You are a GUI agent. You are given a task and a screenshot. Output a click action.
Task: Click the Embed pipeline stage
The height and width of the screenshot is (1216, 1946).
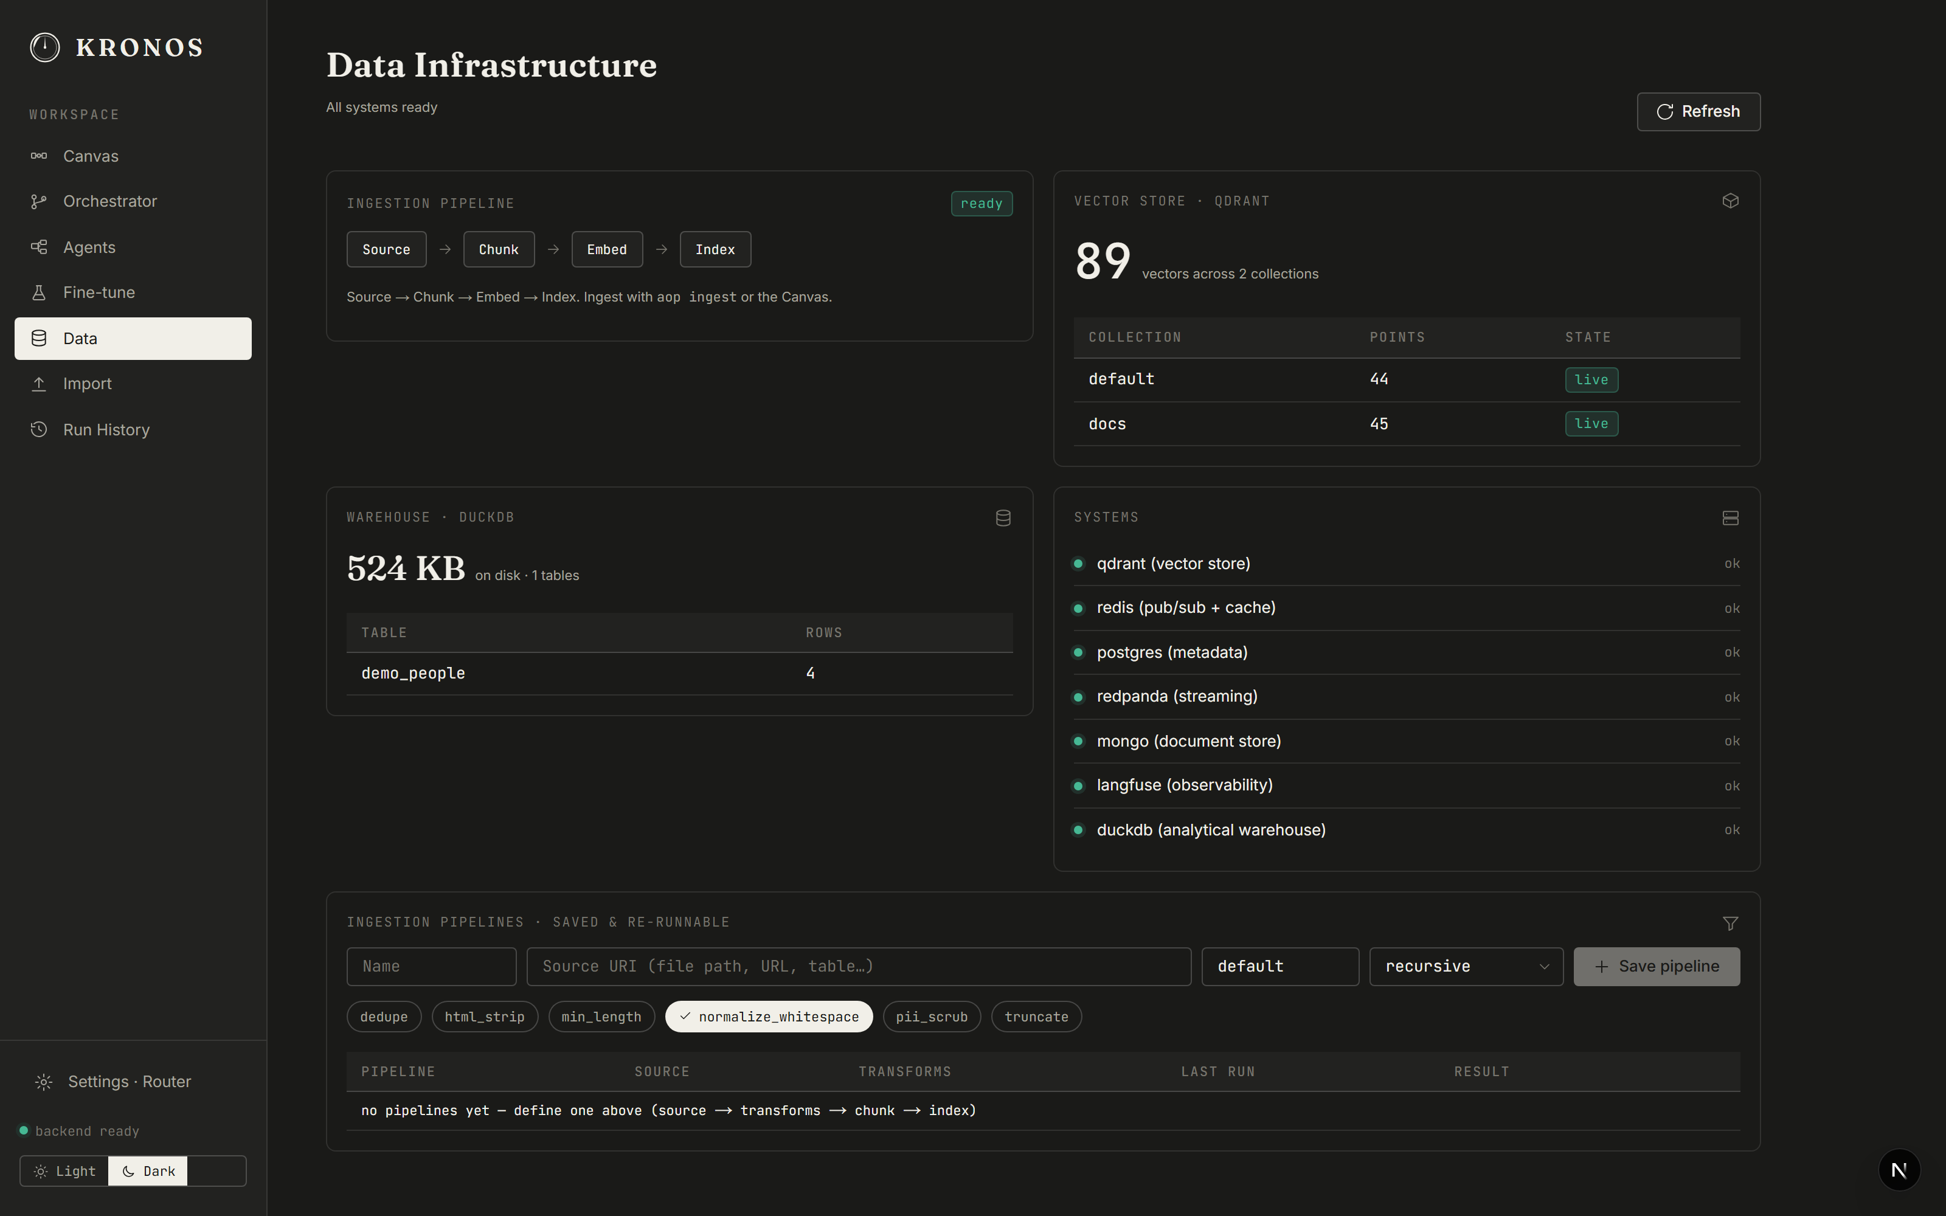coord(607,249)
